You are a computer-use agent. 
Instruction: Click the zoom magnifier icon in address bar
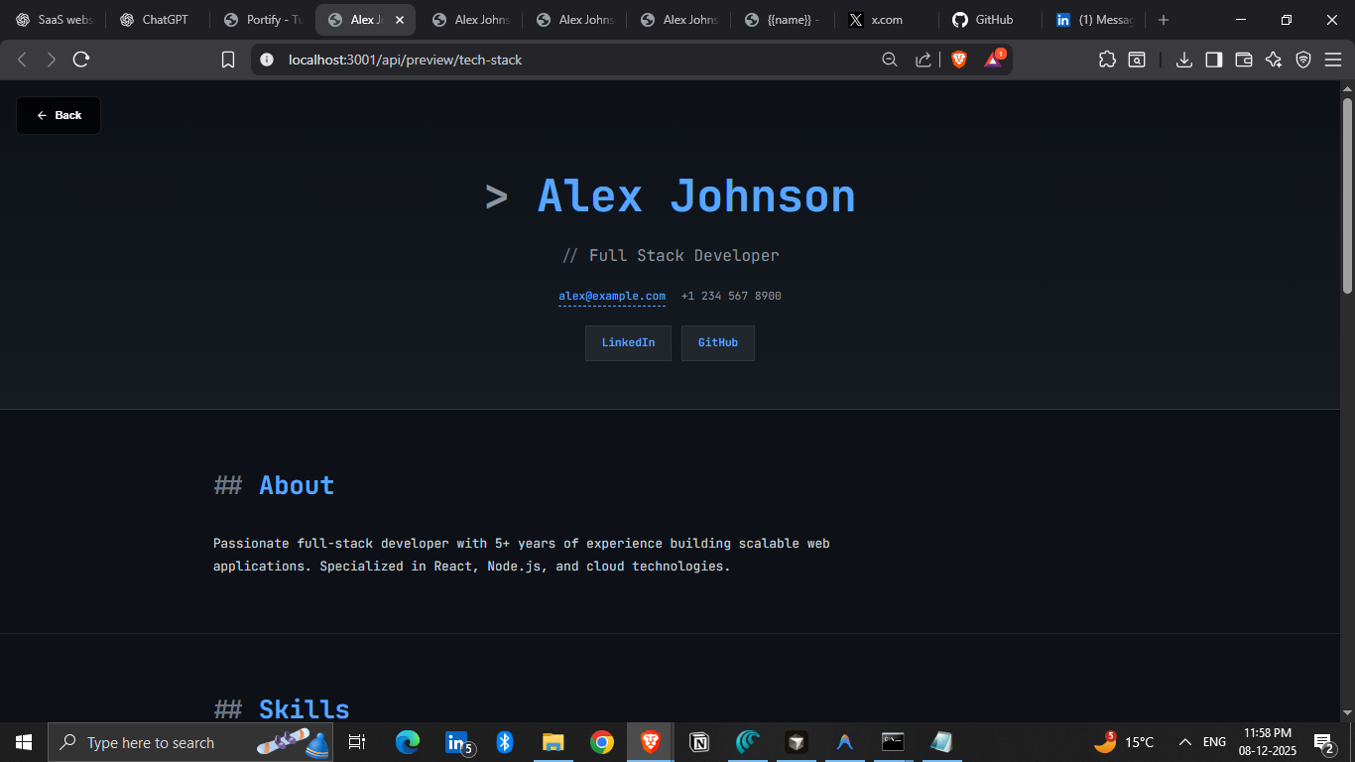(890, 60)
